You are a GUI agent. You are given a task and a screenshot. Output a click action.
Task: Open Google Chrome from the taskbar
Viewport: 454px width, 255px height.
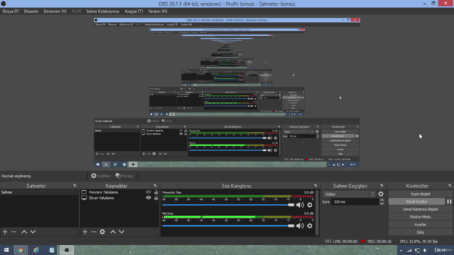(20, 250)
